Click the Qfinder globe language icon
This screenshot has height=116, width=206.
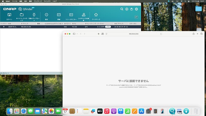[136, 9]
